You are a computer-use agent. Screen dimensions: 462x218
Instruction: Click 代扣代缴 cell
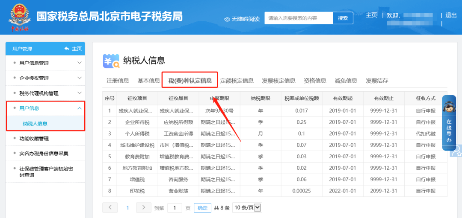pyautogui.click(x=426, y=134)
